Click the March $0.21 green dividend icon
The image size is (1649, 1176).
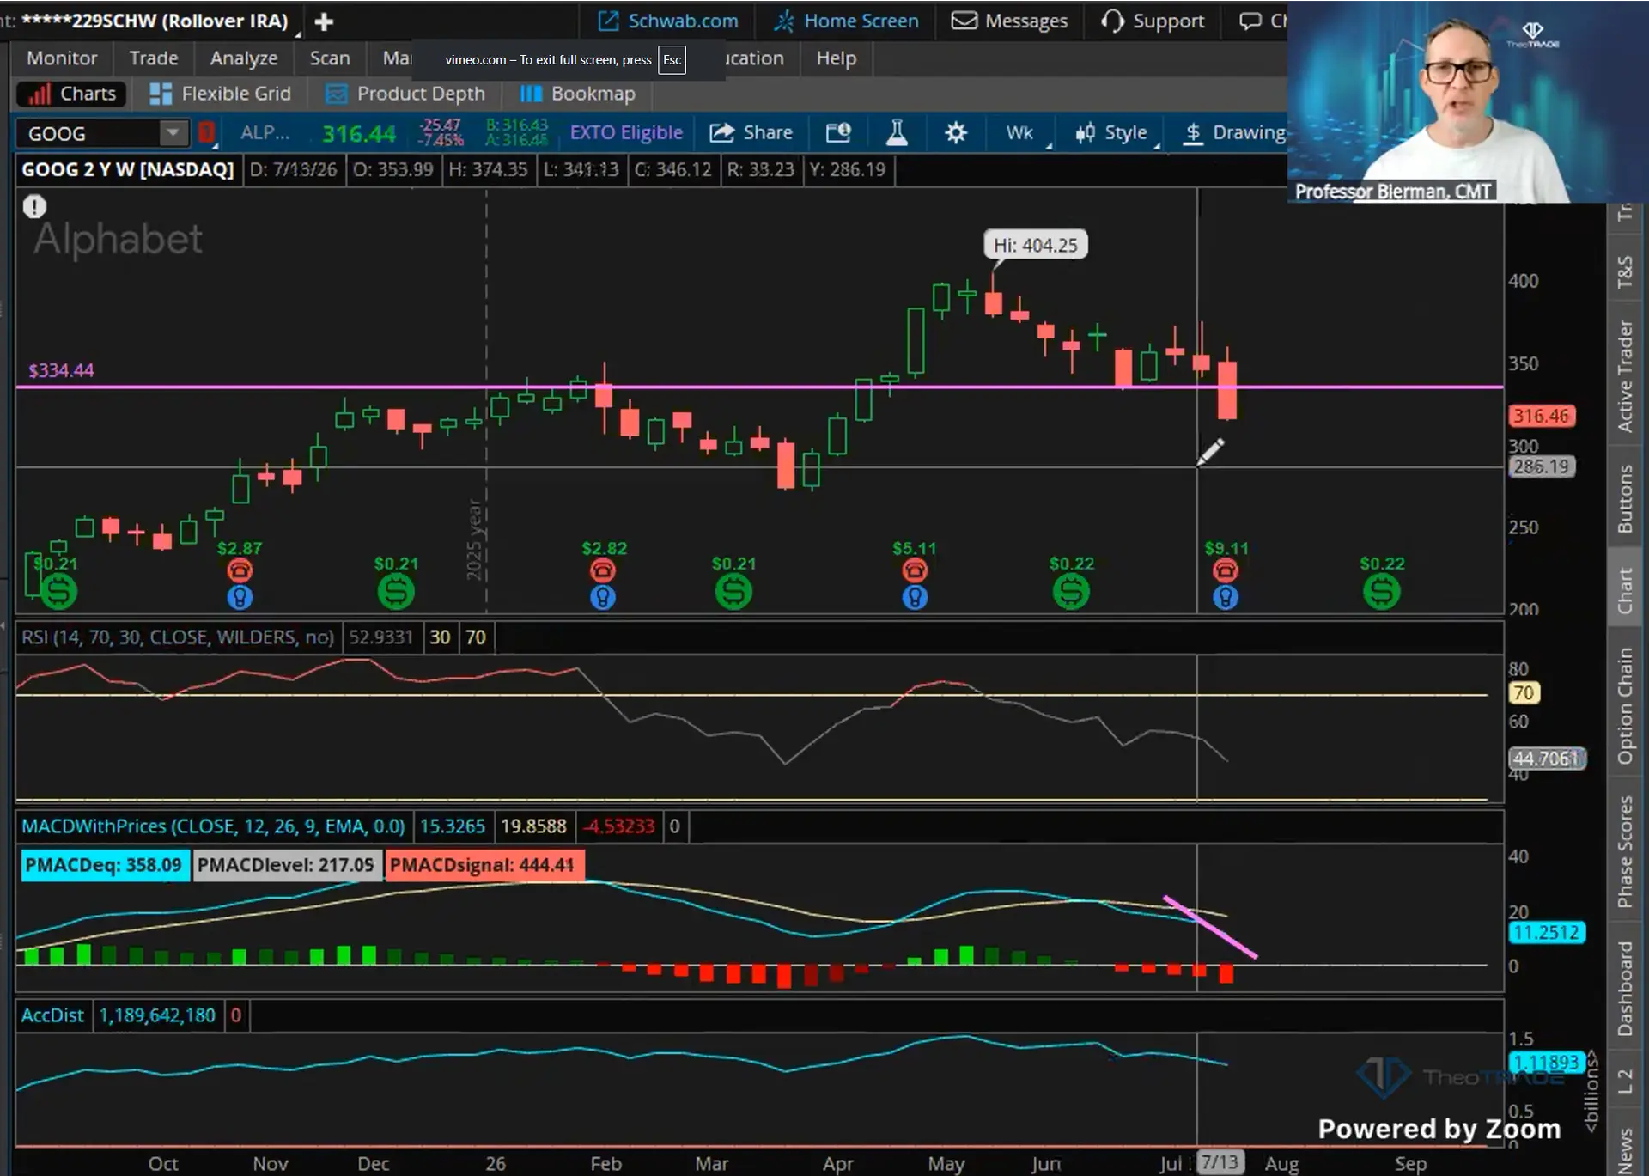click(x=733, y=591)
